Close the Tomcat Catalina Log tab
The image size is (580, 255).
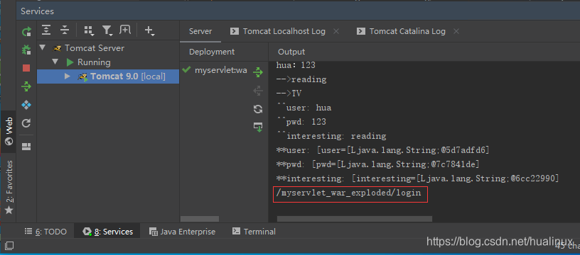tap(456, 31)
